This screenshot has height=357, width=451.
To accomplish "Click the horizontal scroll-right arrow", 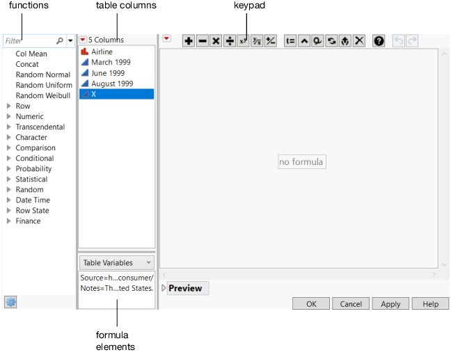I will point(434,274).
